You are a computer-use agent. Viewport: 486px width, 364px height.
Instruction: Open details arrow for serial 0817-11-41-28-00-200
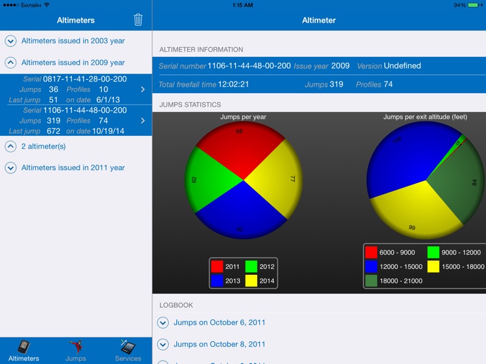coord(143,89)
